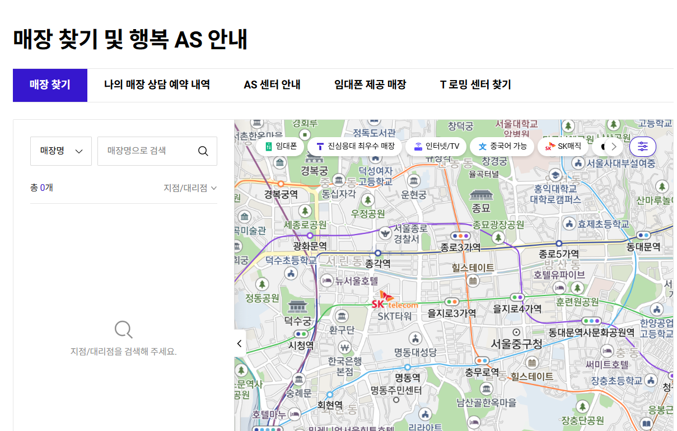
Task: Toggle the 진심응대 최우수 매장 filter chip
Action: click(355, 147)
